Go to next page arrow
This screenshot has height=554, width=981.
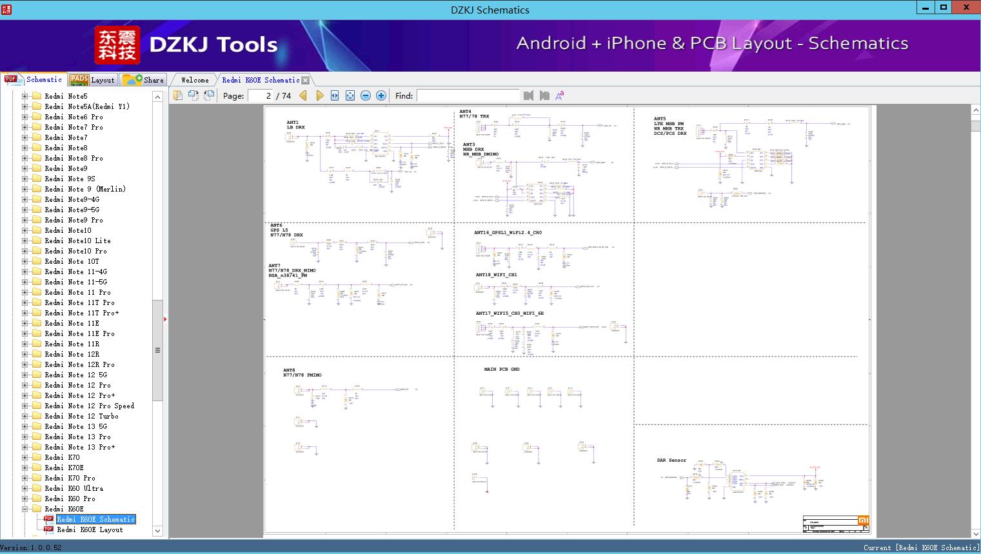click(x=319, y=95)
